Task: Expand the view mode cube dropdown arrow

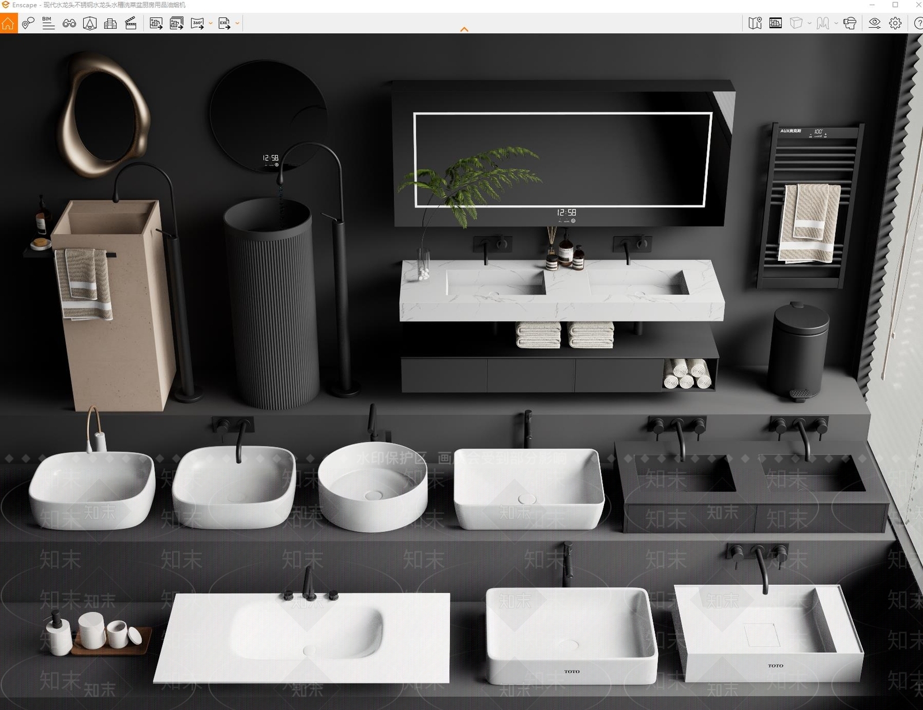Action: 809,23
